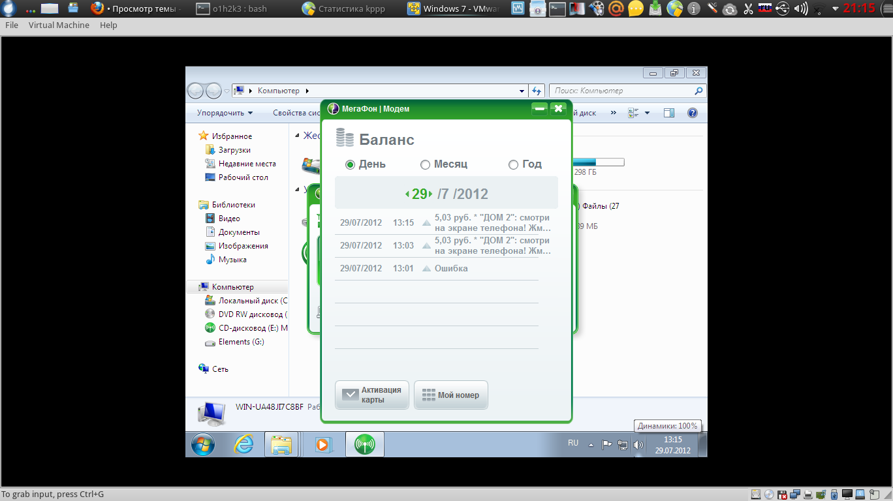Close the МегаФон Модем window
Screen dimensions: 893x501
[558, 109]
